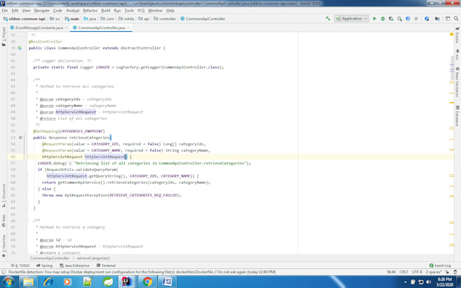Click the request mapping gutter icon on line 53
Screen dimensions: 461x288
(20, 138)
